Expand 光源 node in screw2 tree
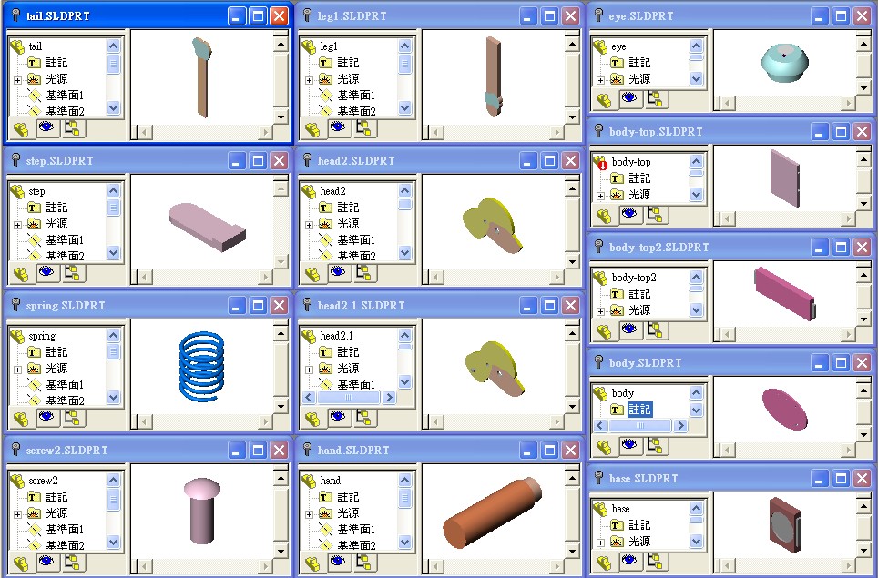Viewport: 878px width, 578px height. [18, 514]
